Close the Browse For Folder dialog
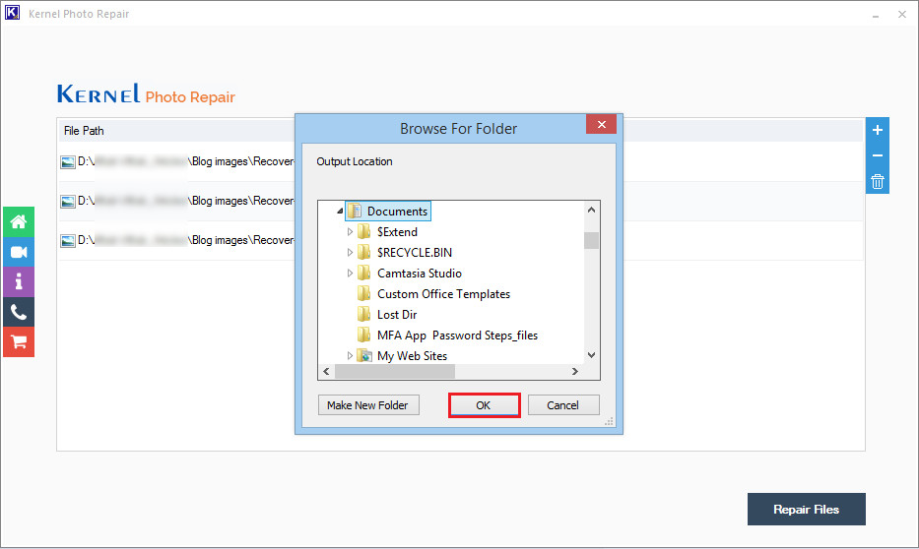The height and width of the screenshot is (549, 919). tap(601, 124)
